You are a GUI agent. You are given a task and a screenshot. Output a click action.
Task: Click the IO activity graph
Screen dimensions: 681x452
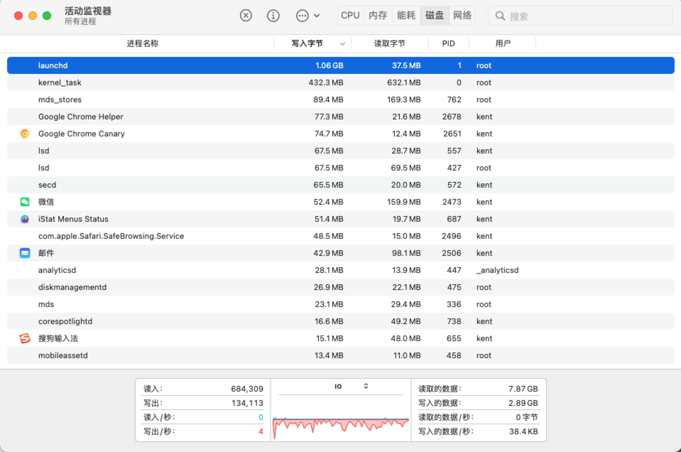[x=340, y=427]
